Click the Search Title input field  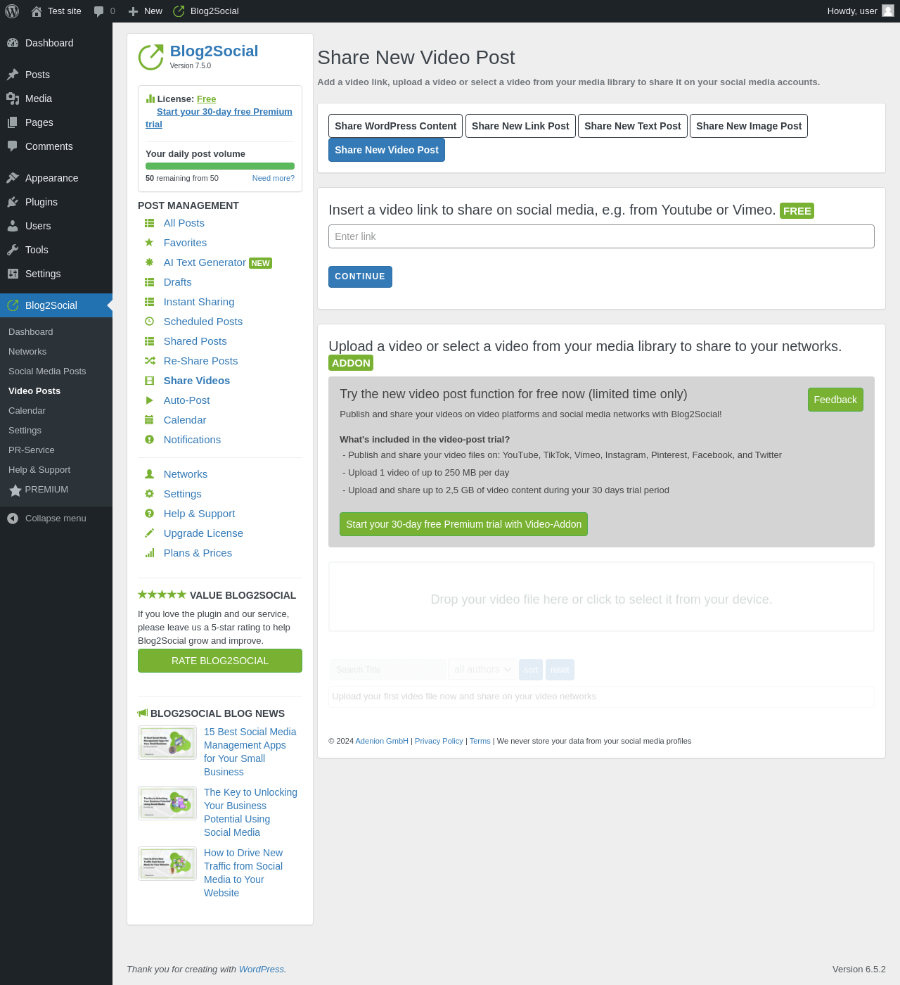tap(387, 670)
